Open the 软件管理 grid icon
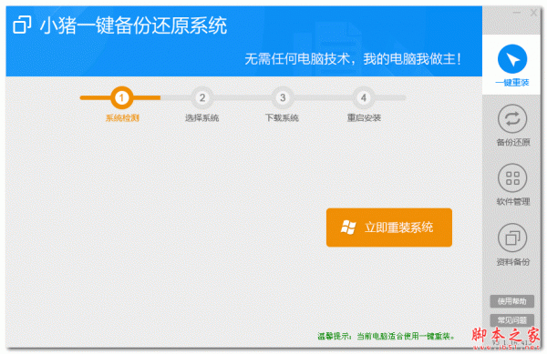This screenshot has height=354, width=547. coord(512,178)
